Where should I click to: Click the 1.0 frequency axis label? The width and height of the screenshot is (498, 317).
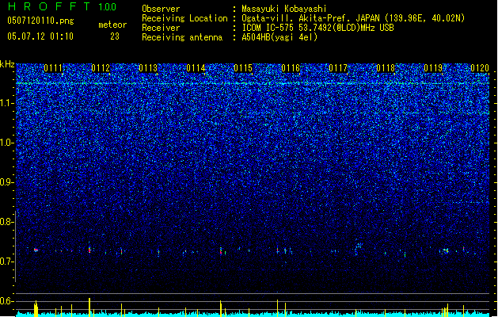click(6, 143)
